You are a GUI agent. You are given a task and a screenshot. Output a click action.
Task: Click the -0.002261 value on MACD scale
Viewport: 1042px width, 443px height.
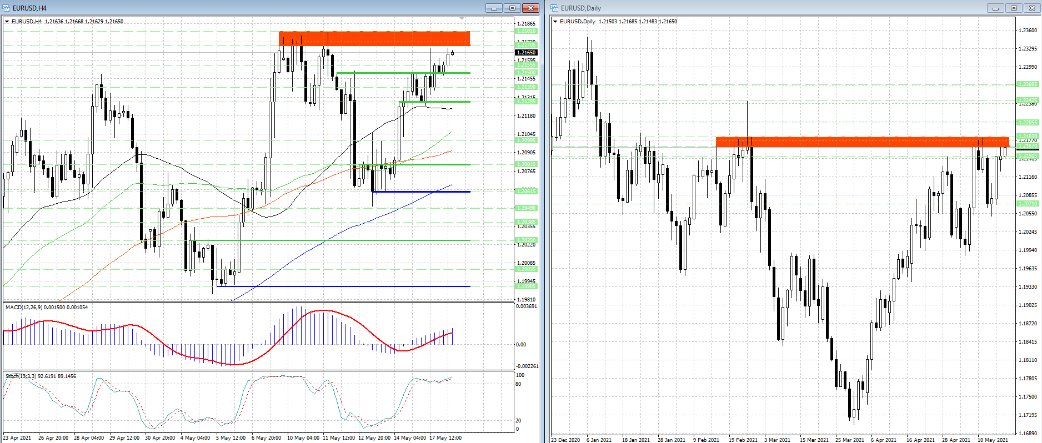coord(527,366)
